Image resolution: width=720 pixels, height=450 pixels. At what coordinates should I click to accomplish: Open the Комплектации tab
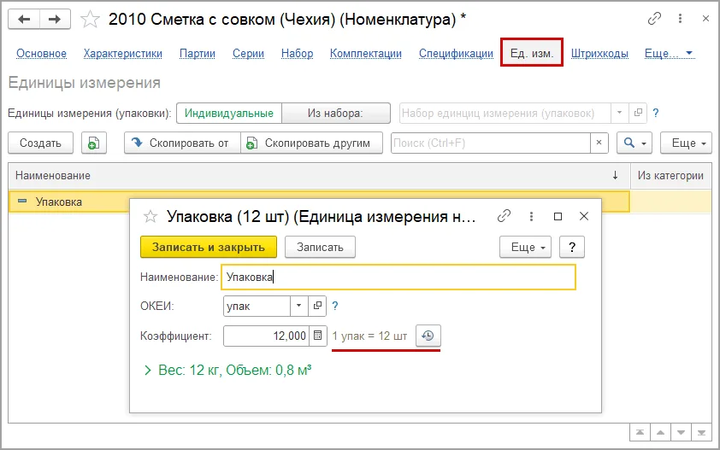pos(366,54)
